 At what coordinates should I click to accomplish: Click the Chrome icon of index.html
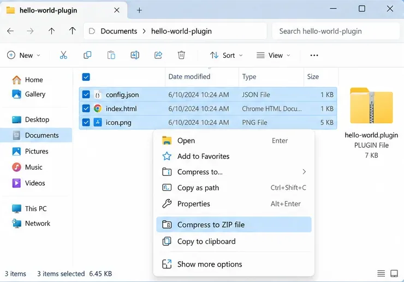[x=97, y=109]
